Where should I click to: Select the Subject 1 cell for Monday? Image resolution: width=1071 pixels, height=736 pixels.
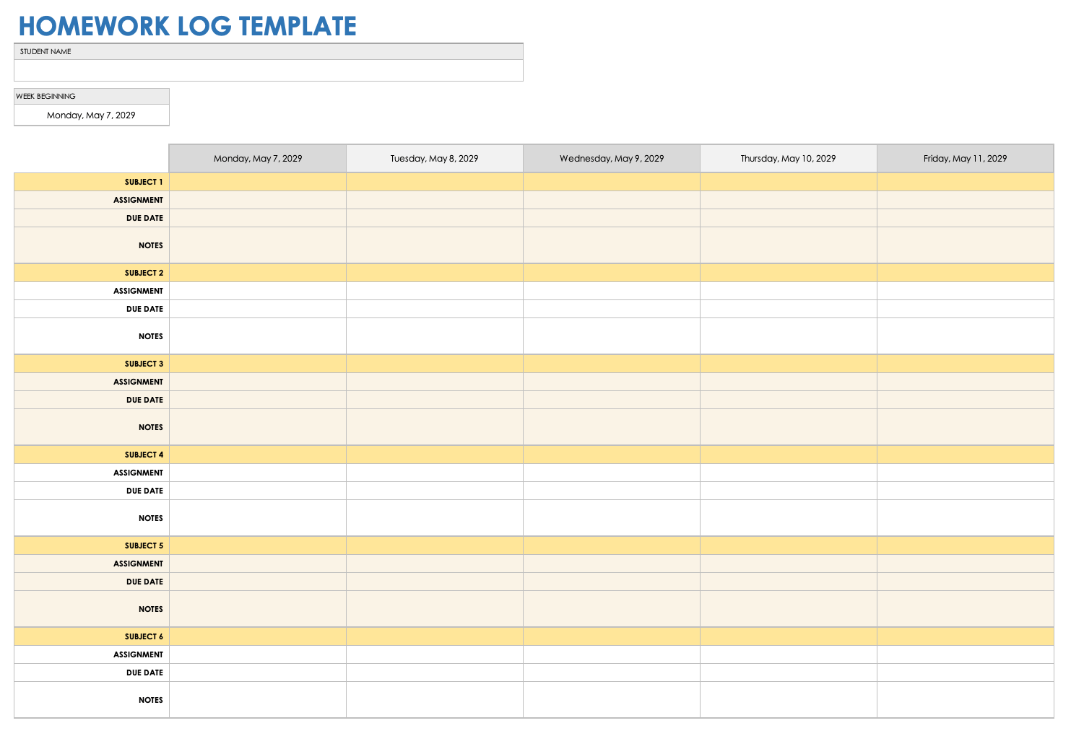pyautogui.click(x=258, y=182)
